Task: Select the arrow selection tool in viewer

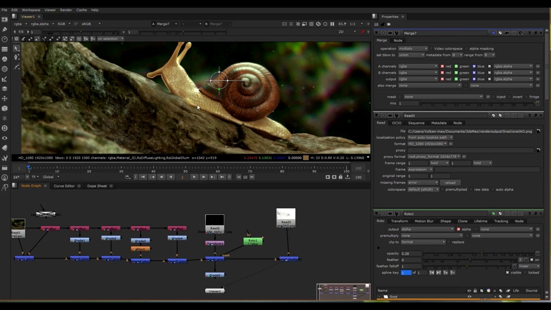Action: 17,48
